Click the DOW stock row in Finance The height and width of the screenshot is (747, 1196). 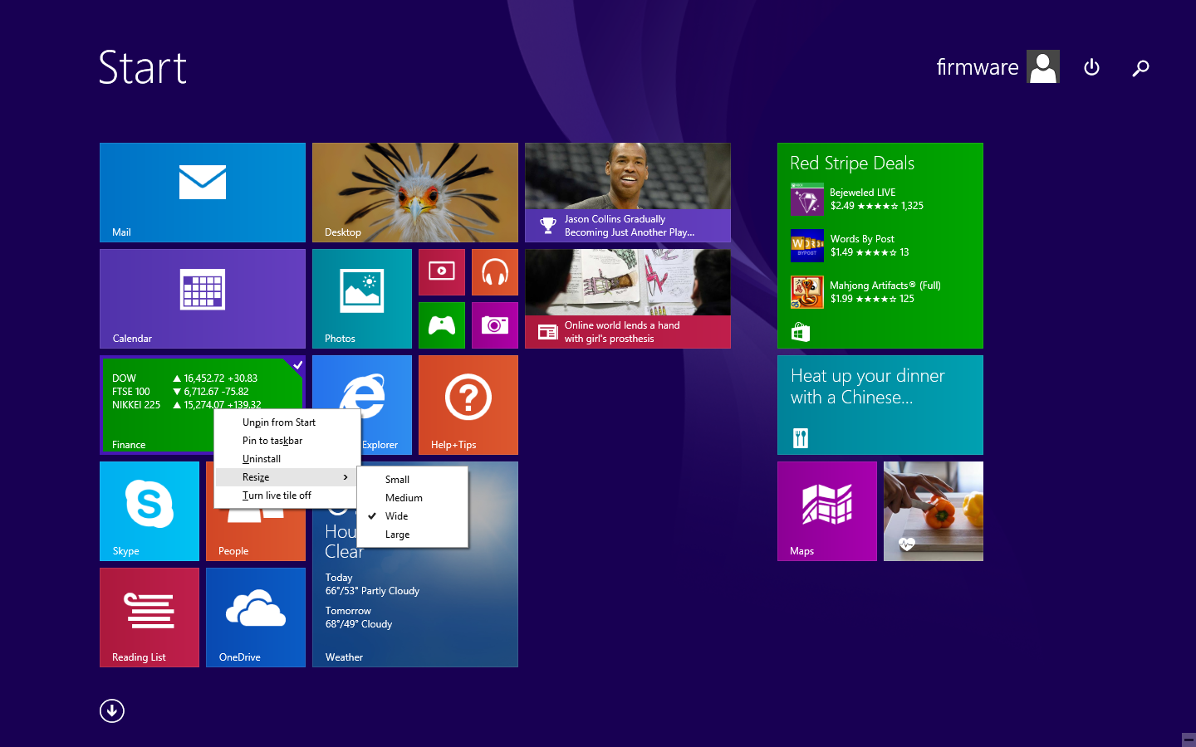coord(185,378)
